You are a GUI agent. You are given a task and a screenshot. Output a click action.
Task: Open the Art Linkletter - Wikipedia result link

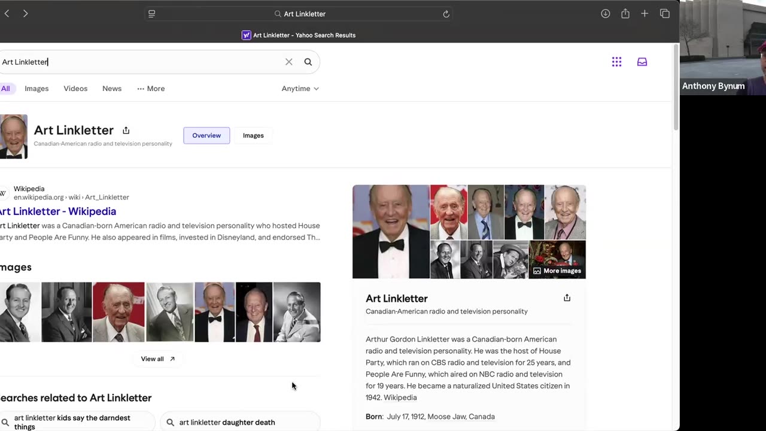click(x=58, y=211)
